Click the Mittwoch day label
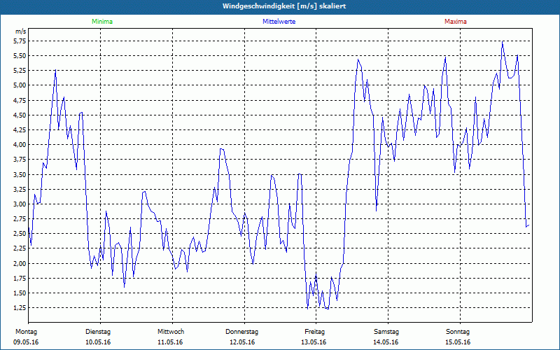Image resolution: width=560 pixels, height=350 pixels. [x=171, y=332]
